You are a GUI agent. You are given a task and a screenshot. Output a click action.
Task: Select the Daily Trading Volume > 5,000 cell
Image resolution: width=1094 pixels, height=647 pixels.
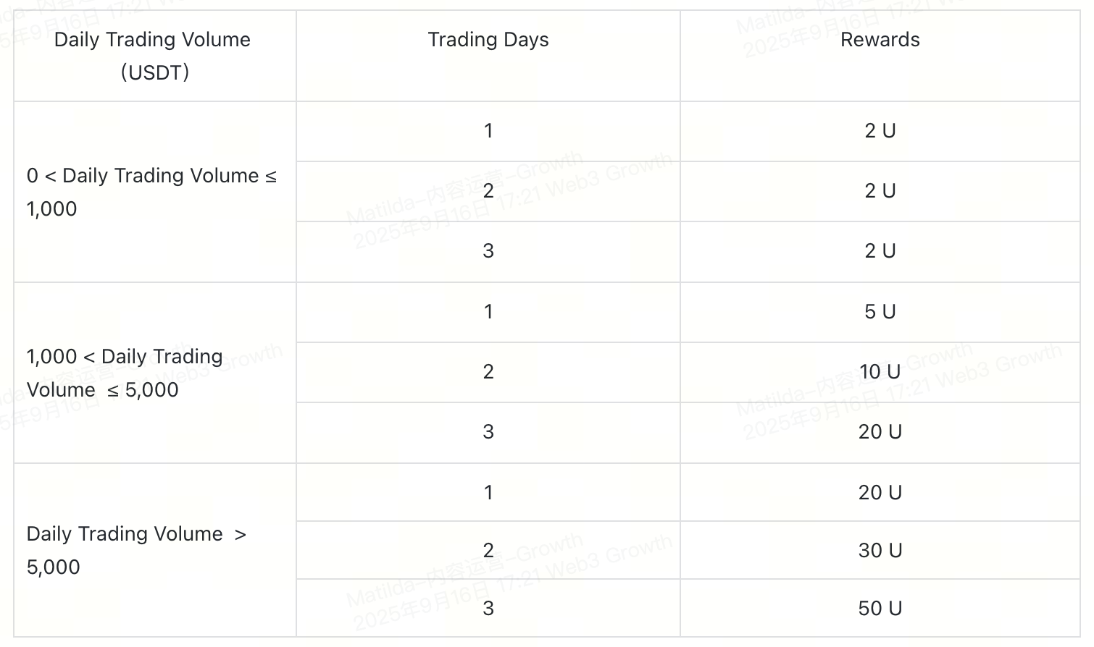pyautogui.click(x=154, y=550)
